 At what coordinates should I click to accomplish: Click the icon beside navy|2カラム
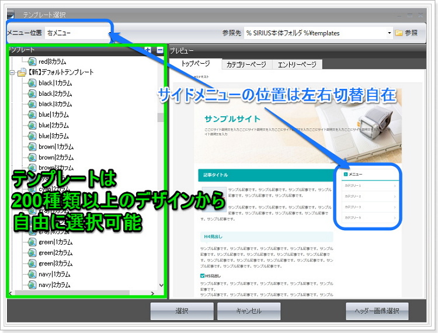click(x=32, y=285)
